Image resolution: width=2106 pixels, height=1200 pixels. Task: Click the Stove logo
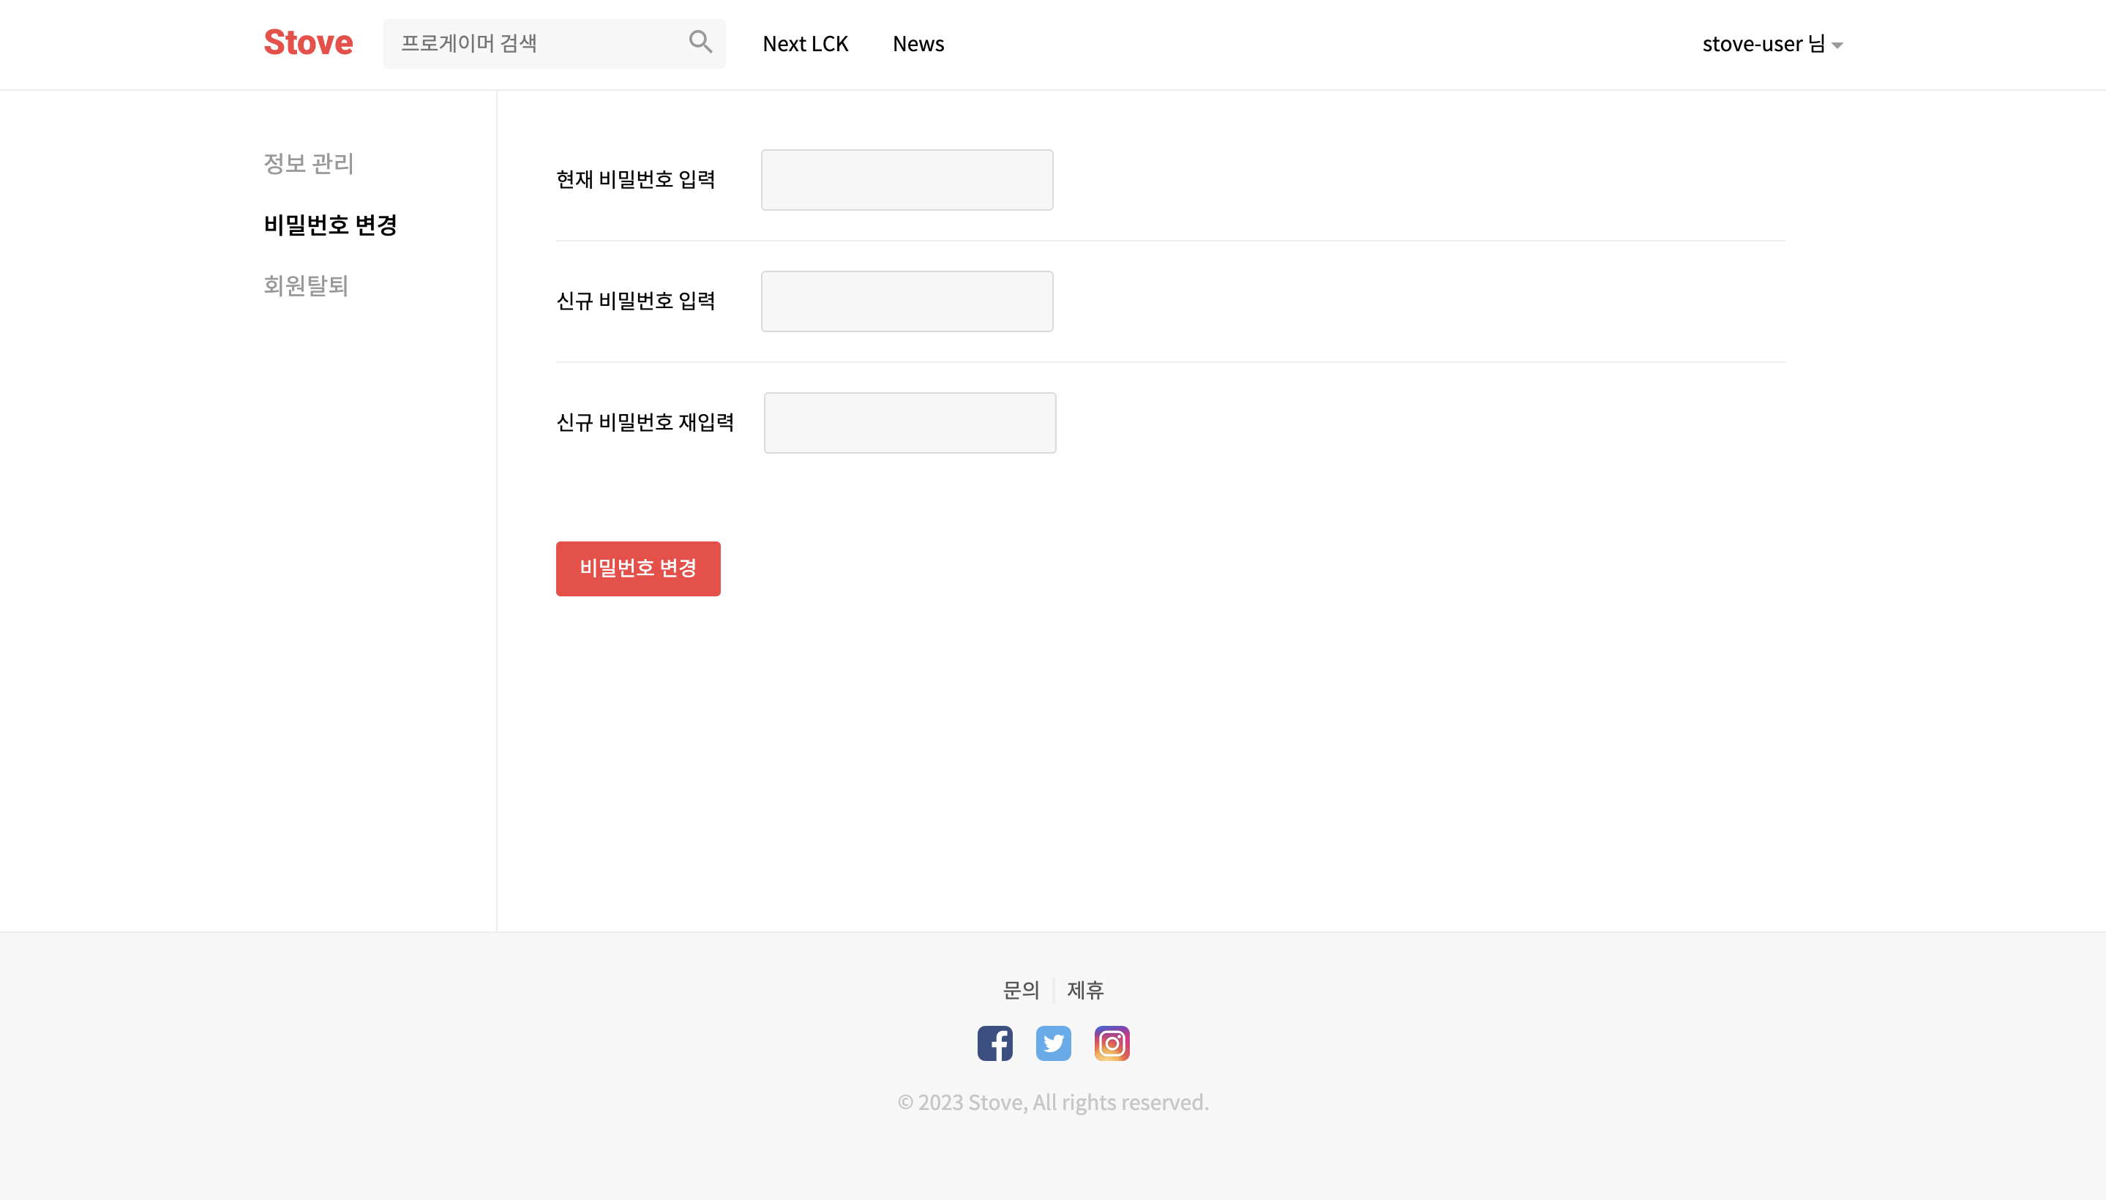(x=308, y=41)
